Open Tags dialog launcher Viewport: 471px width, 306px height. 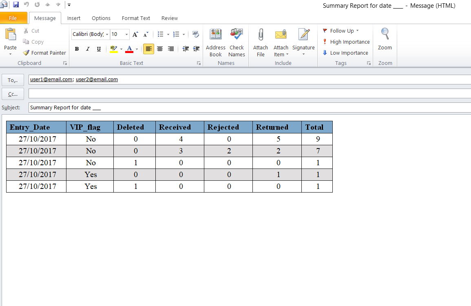pos(369,63)
